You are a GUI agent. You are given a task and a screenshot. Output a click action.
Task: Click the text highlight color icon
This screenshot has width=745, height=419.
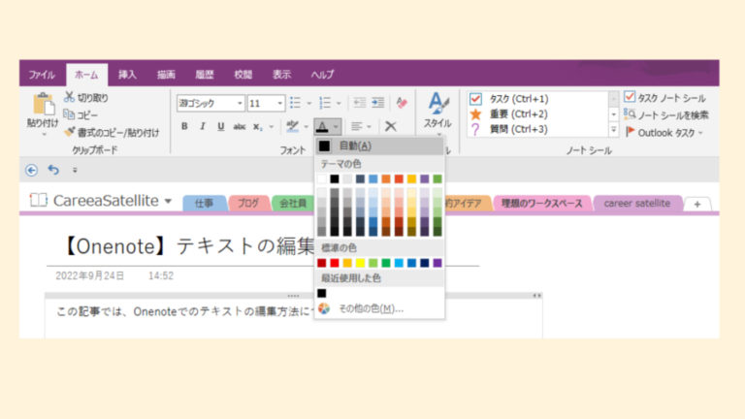[x=292, y=126]
